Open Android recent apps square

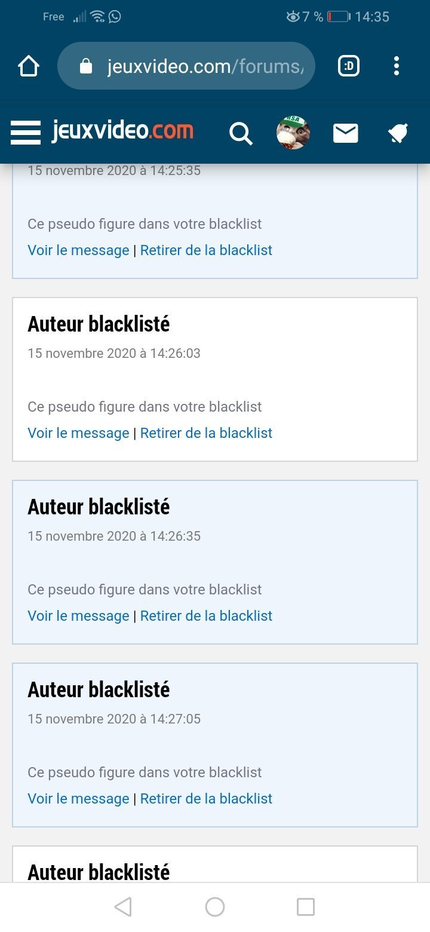pos(305,907)
